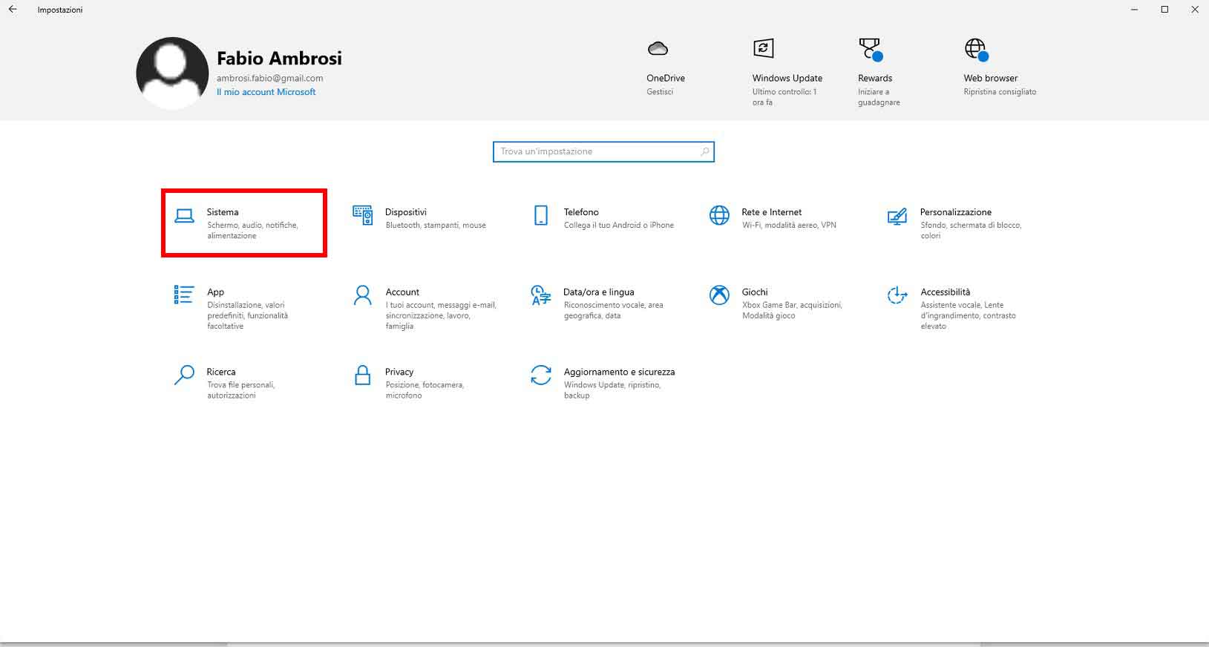Open the App list icon
1209x647 pixels.
click(184, 295)
